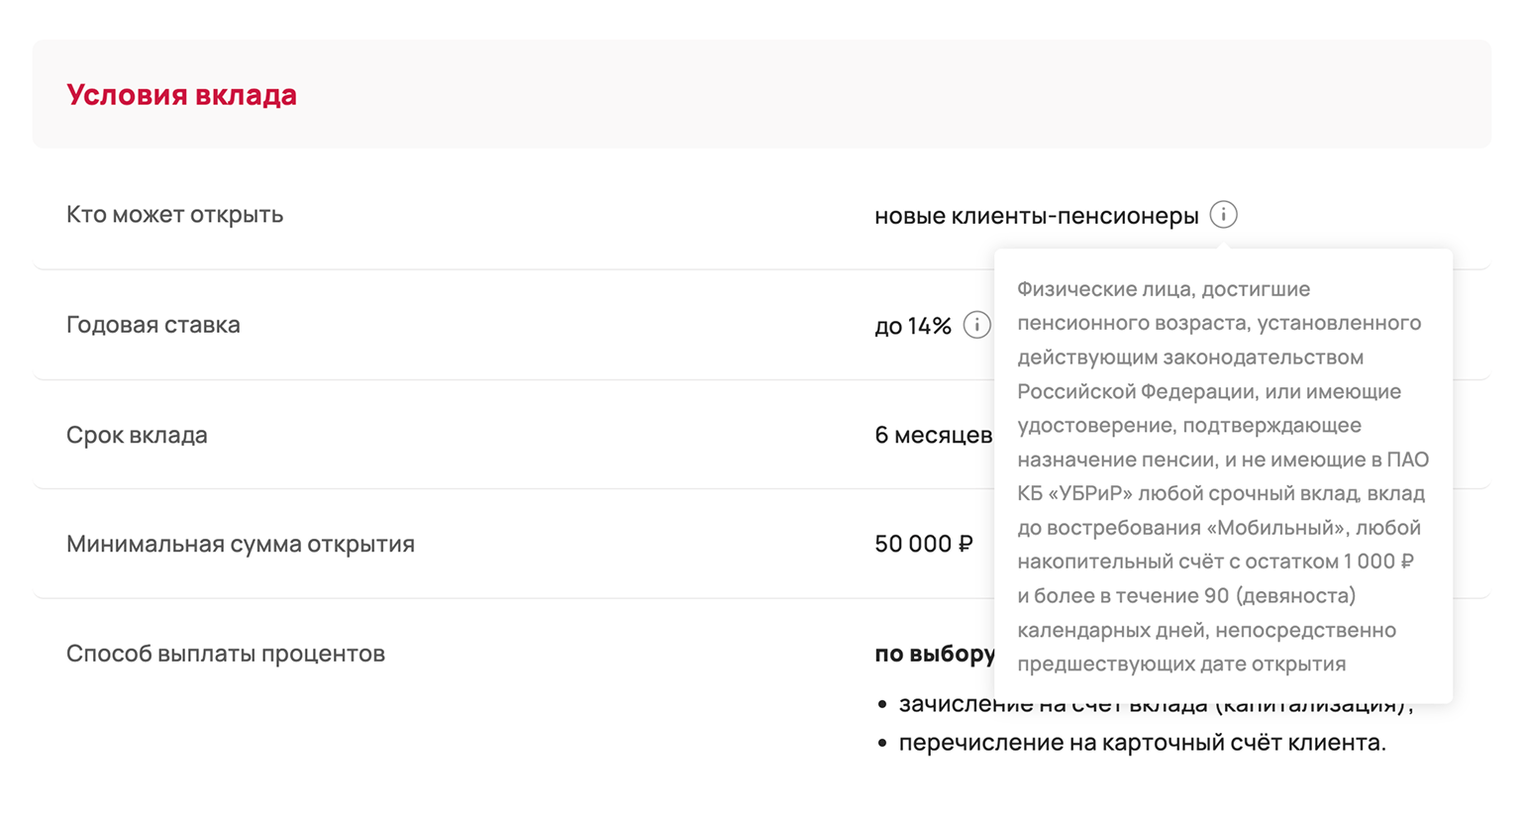Click перечисление на карточный счёт клиента item
1525x819 pixels.
[1142, 743]
